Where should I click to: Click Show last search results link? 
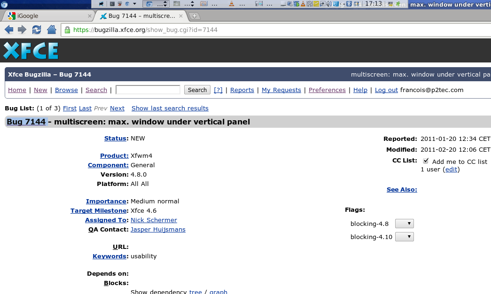[170, 108]
